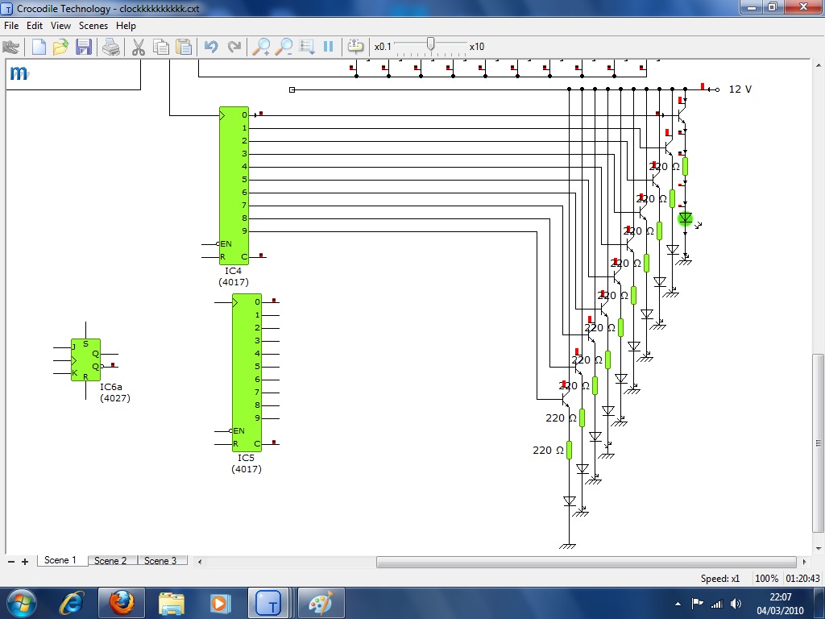This screenshot has width=825, height=619.
Task: Click the 12 V supply label
Action: coord(740,89)
